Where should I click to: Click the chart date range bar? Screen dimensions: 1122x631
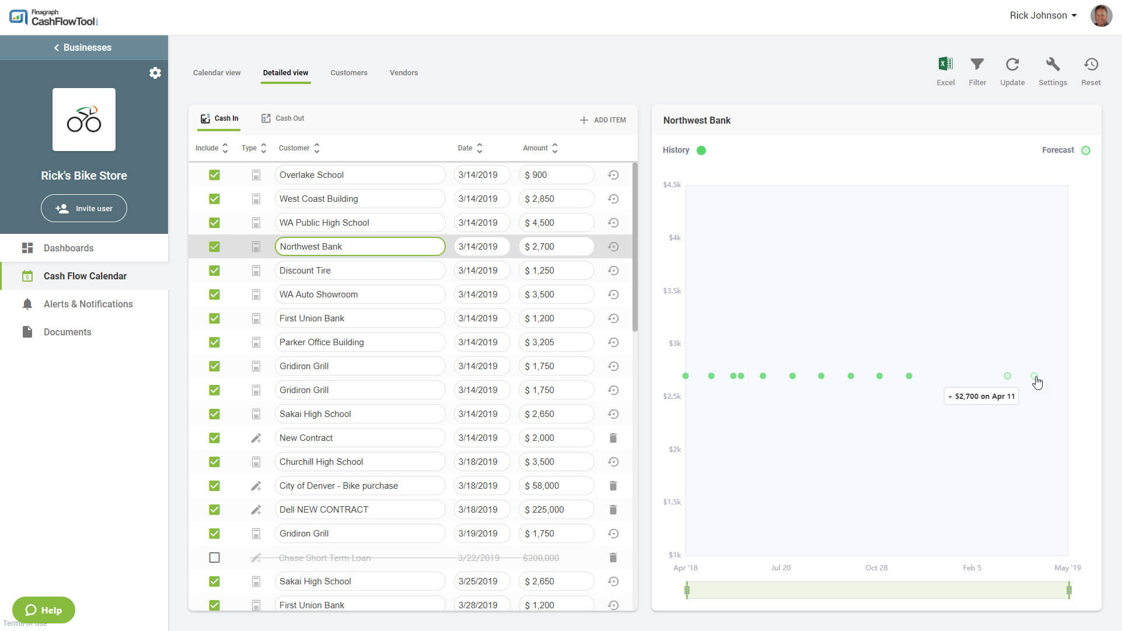(878, 590)
